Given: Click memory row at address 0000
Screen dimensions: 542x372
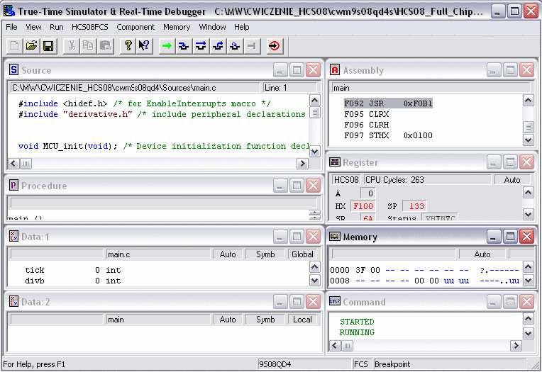Looking at the screenshot, I should [424, 270].
